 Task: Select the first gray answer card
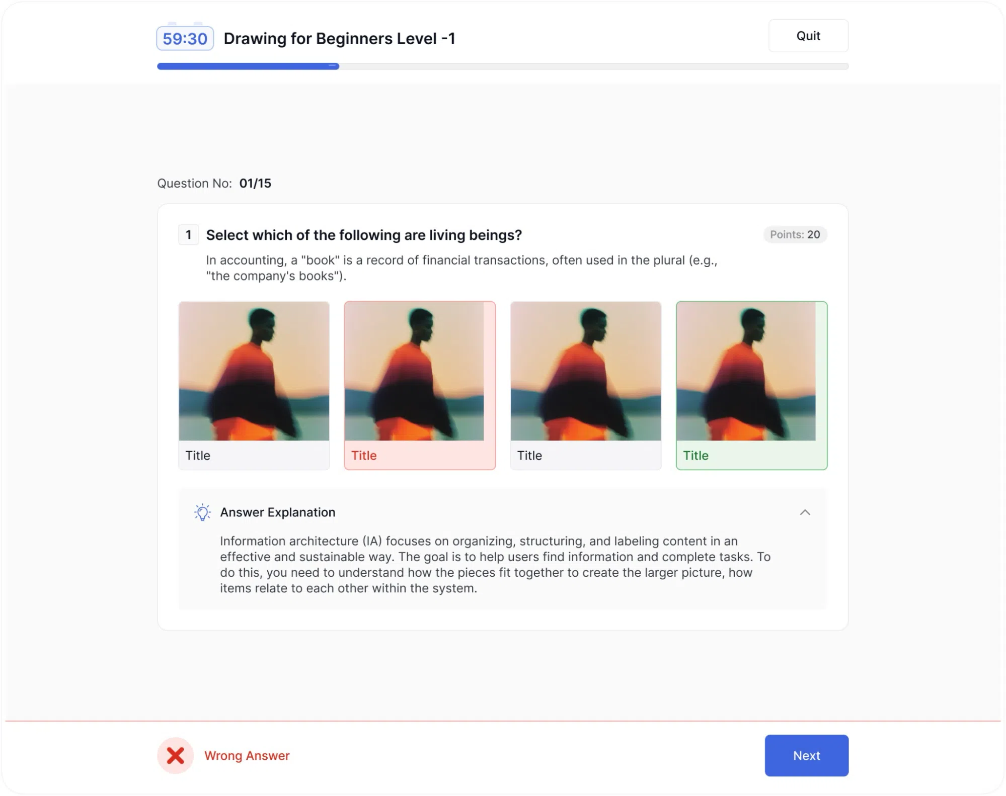[254, 385]
